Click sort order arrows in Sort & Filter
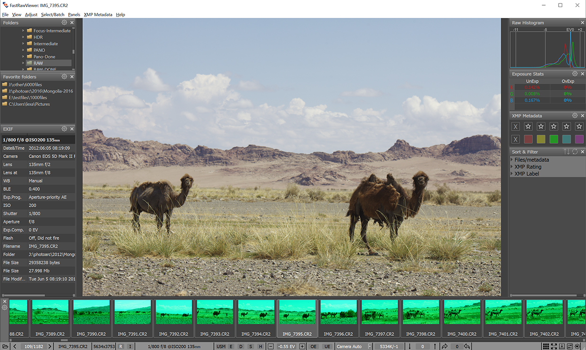 567,152
